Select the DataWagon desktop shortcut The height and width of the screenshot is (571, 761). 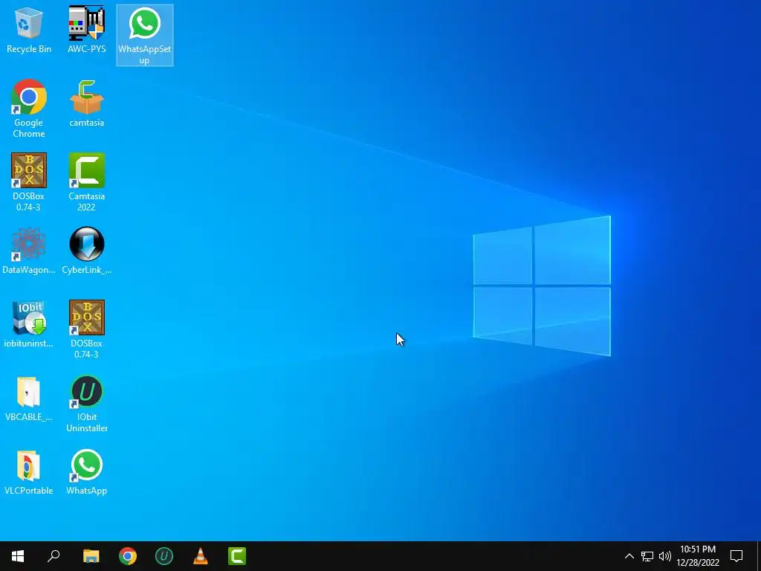29,251
